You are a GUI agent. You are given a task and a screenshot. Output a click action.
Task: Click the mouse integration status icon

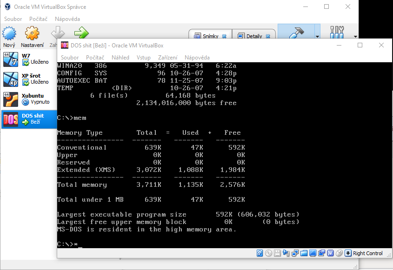click(339, 253)
